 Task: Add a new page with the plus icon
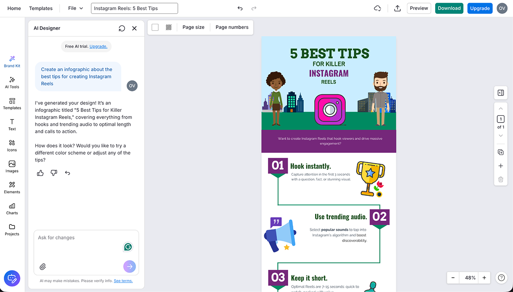(x=501, y=166)
